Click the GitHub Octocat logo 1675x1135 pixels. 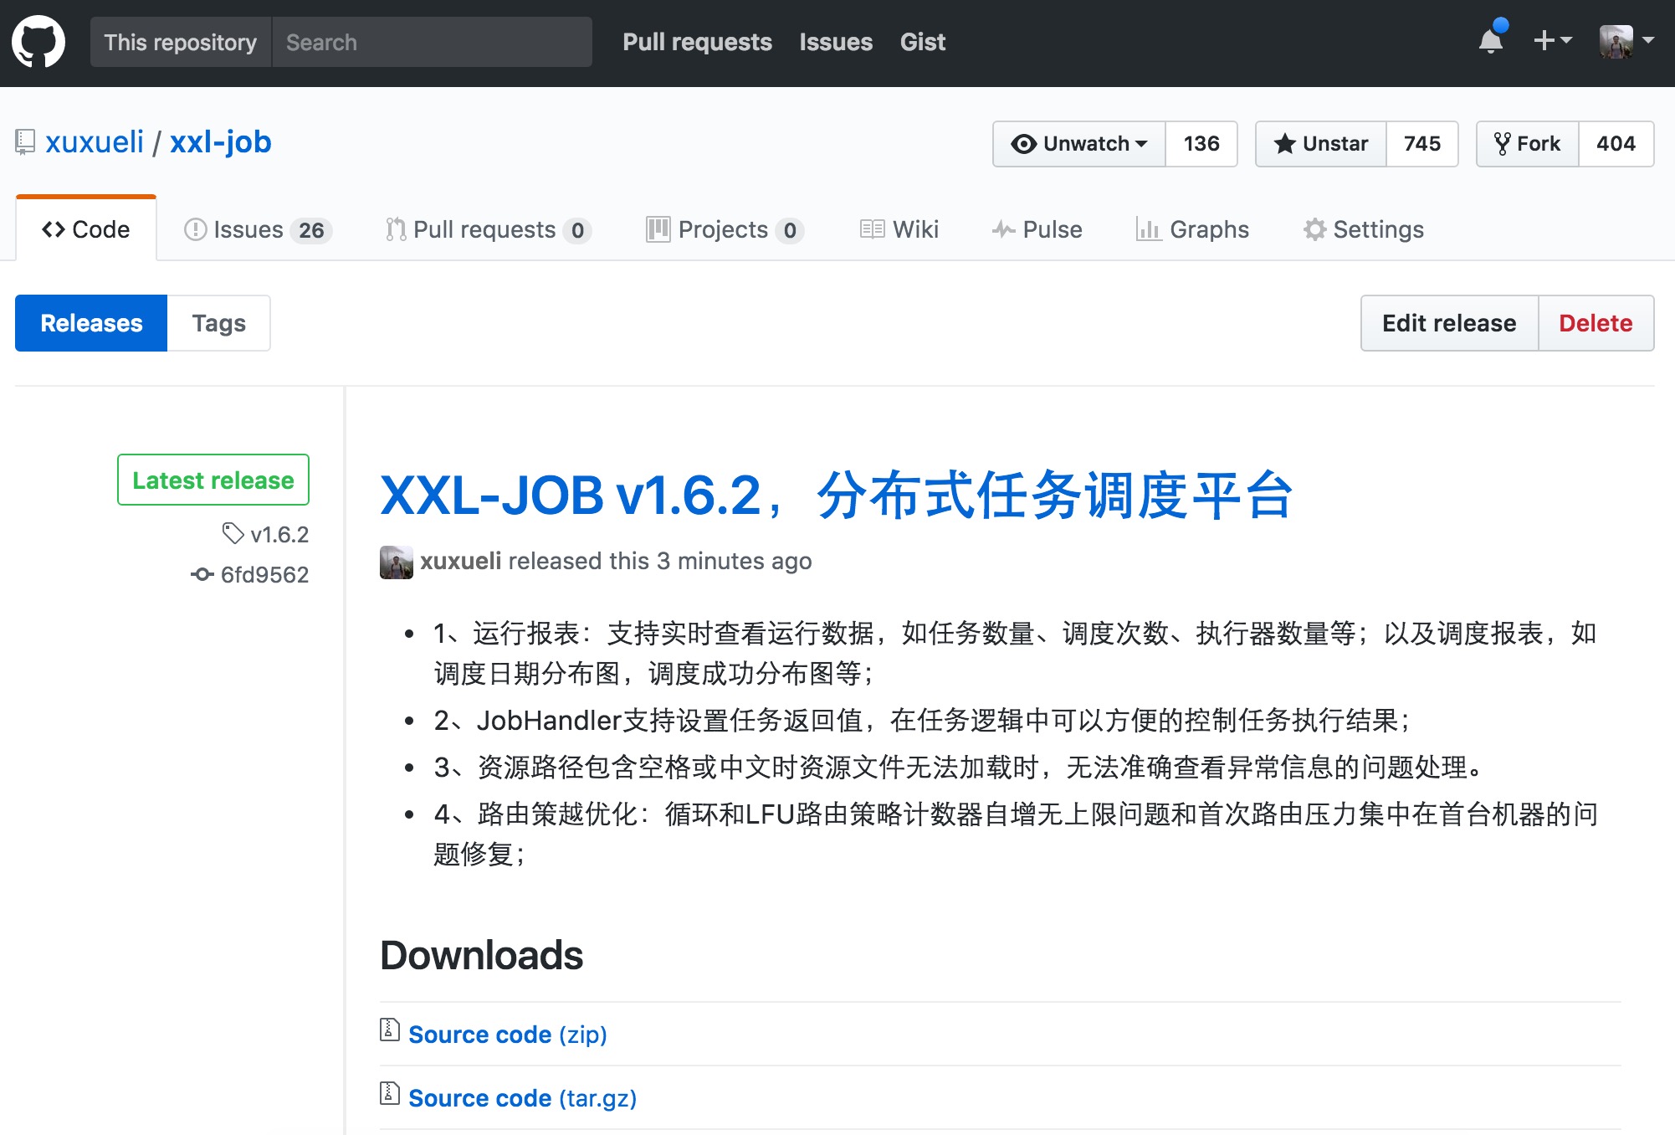[x=38, y=42]
